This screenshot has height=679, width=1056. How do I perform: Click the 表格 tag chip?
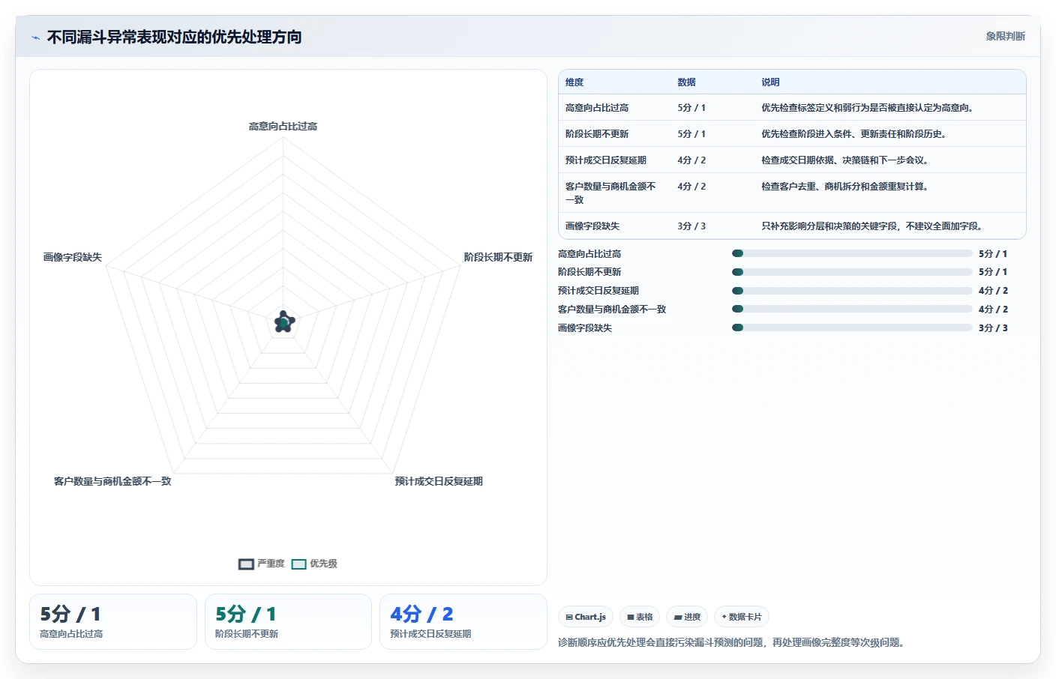coord(640,617)
